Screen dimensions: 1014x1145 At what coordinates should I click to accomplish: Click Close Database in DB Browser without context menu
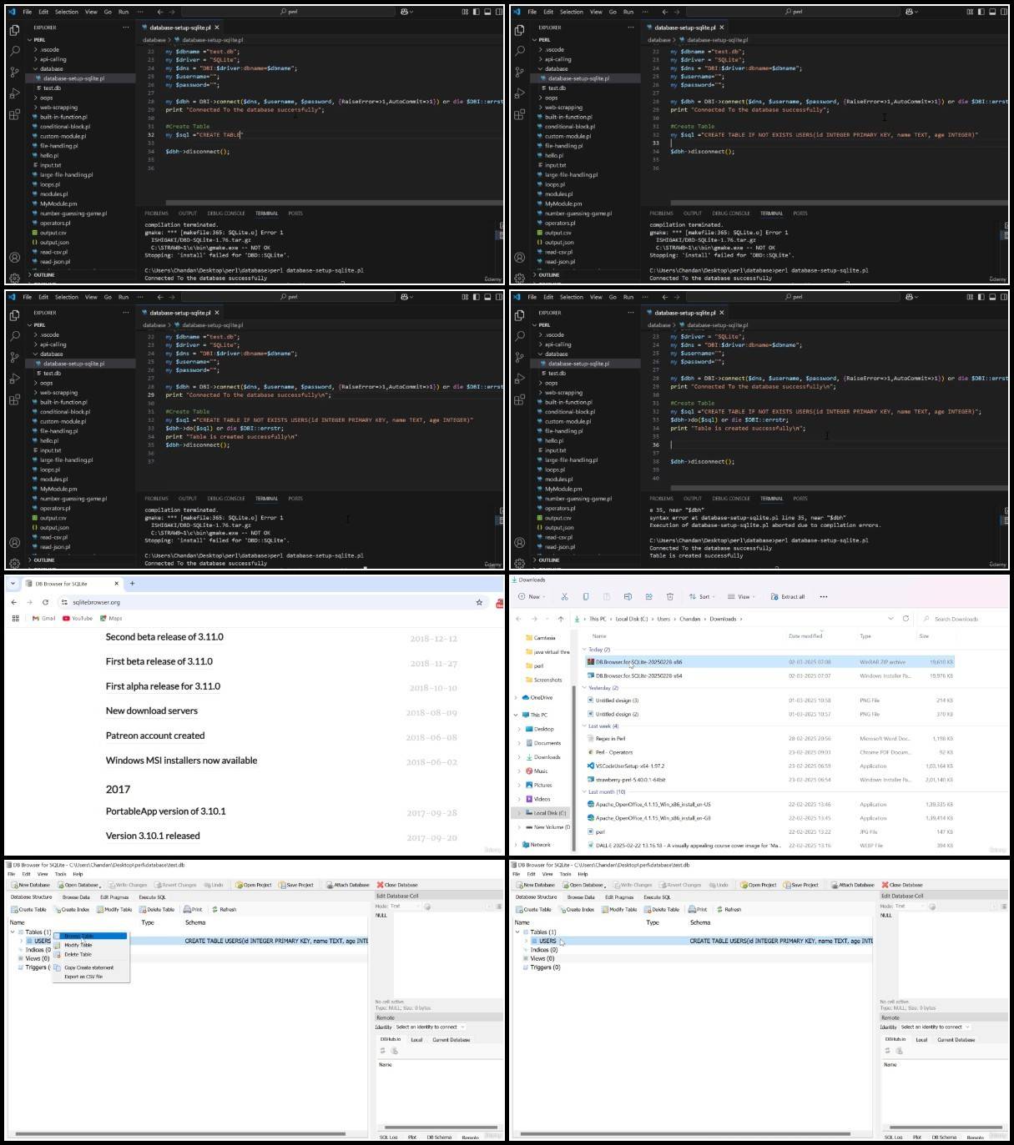pyautogui.click(x=903, y=885)
